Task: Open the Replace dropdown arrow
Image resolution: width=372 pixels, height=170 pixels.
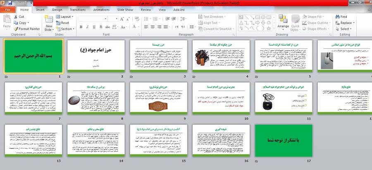Action: pyautogui.click(x=354, y=23)
